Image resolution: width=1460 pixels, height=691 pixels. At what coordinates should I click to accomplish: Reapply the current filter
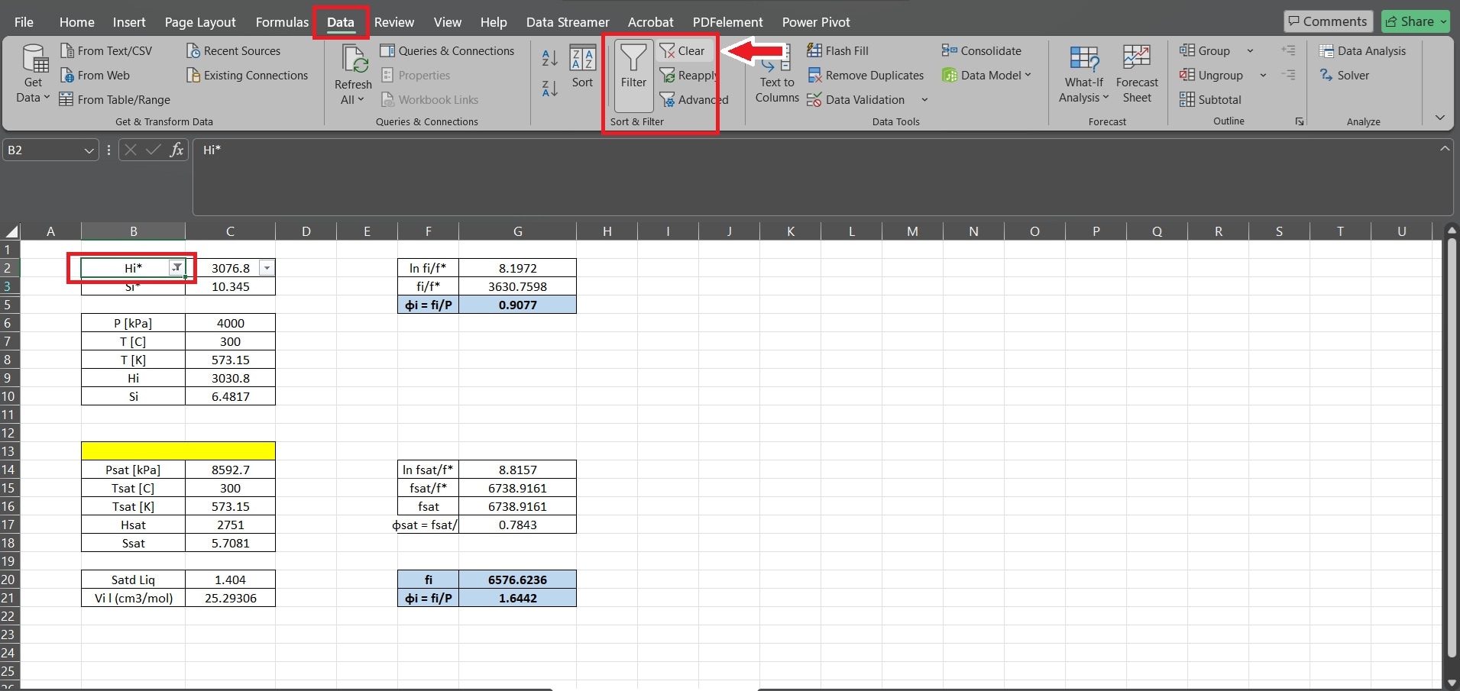tap(688, 76)
